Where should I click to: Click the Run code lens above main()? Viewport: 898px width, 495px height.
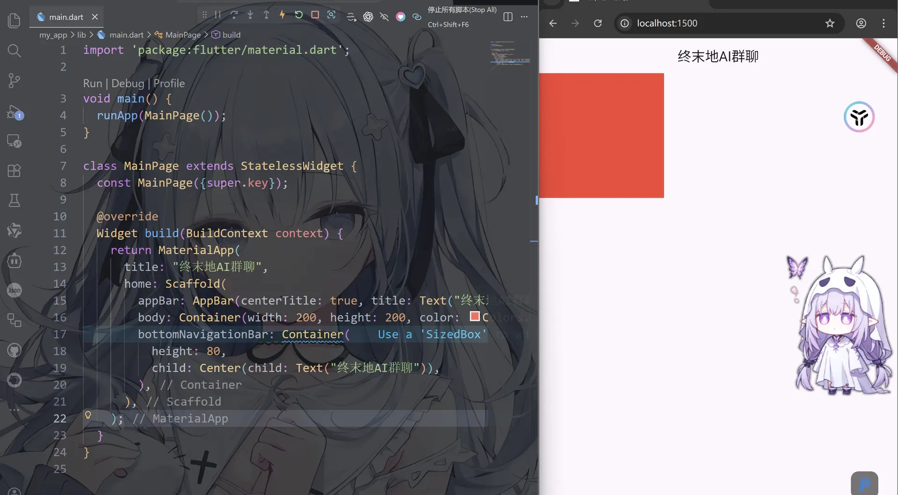[x=93, y=83]
